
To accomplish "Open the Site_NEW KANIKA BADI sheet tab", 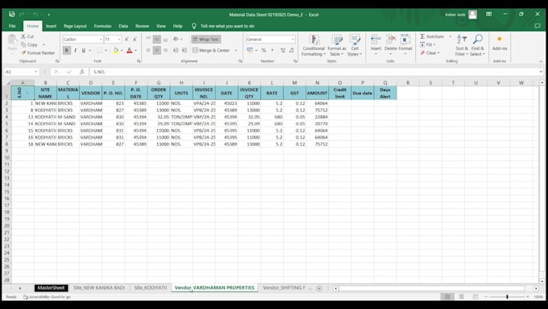I will [x=99, y=288].
